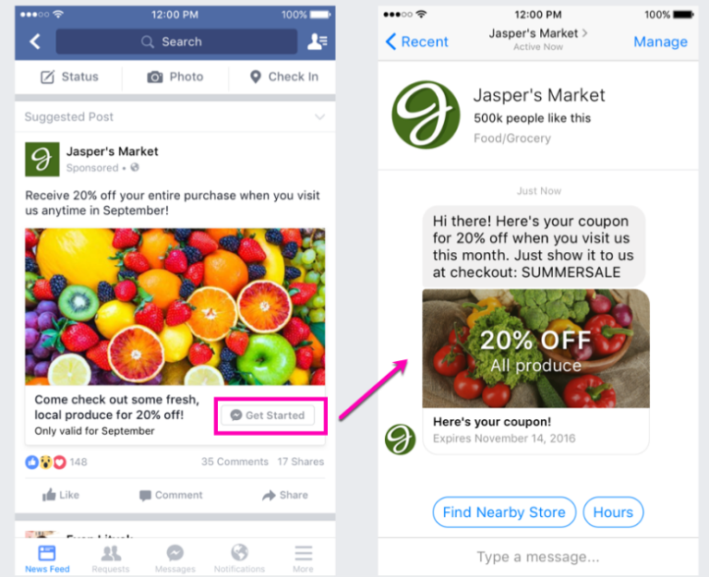Open Jasper's Market conversation details chevron
Image resolution: width=709 pixels, height=577 pixels.
(x=584, y=33)
